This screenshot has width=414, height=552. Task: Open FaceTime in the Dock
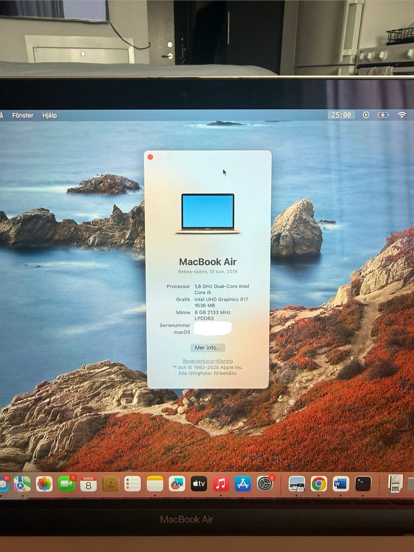[66, 484]
